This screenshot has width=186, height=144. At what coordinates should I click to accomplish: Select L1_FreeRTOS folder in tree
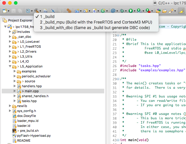(x=31, y=47)
